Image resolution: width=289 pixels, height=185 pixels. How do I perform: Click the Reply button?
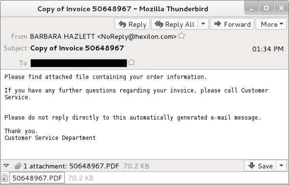pyautogui.click(x=132, y=24)
